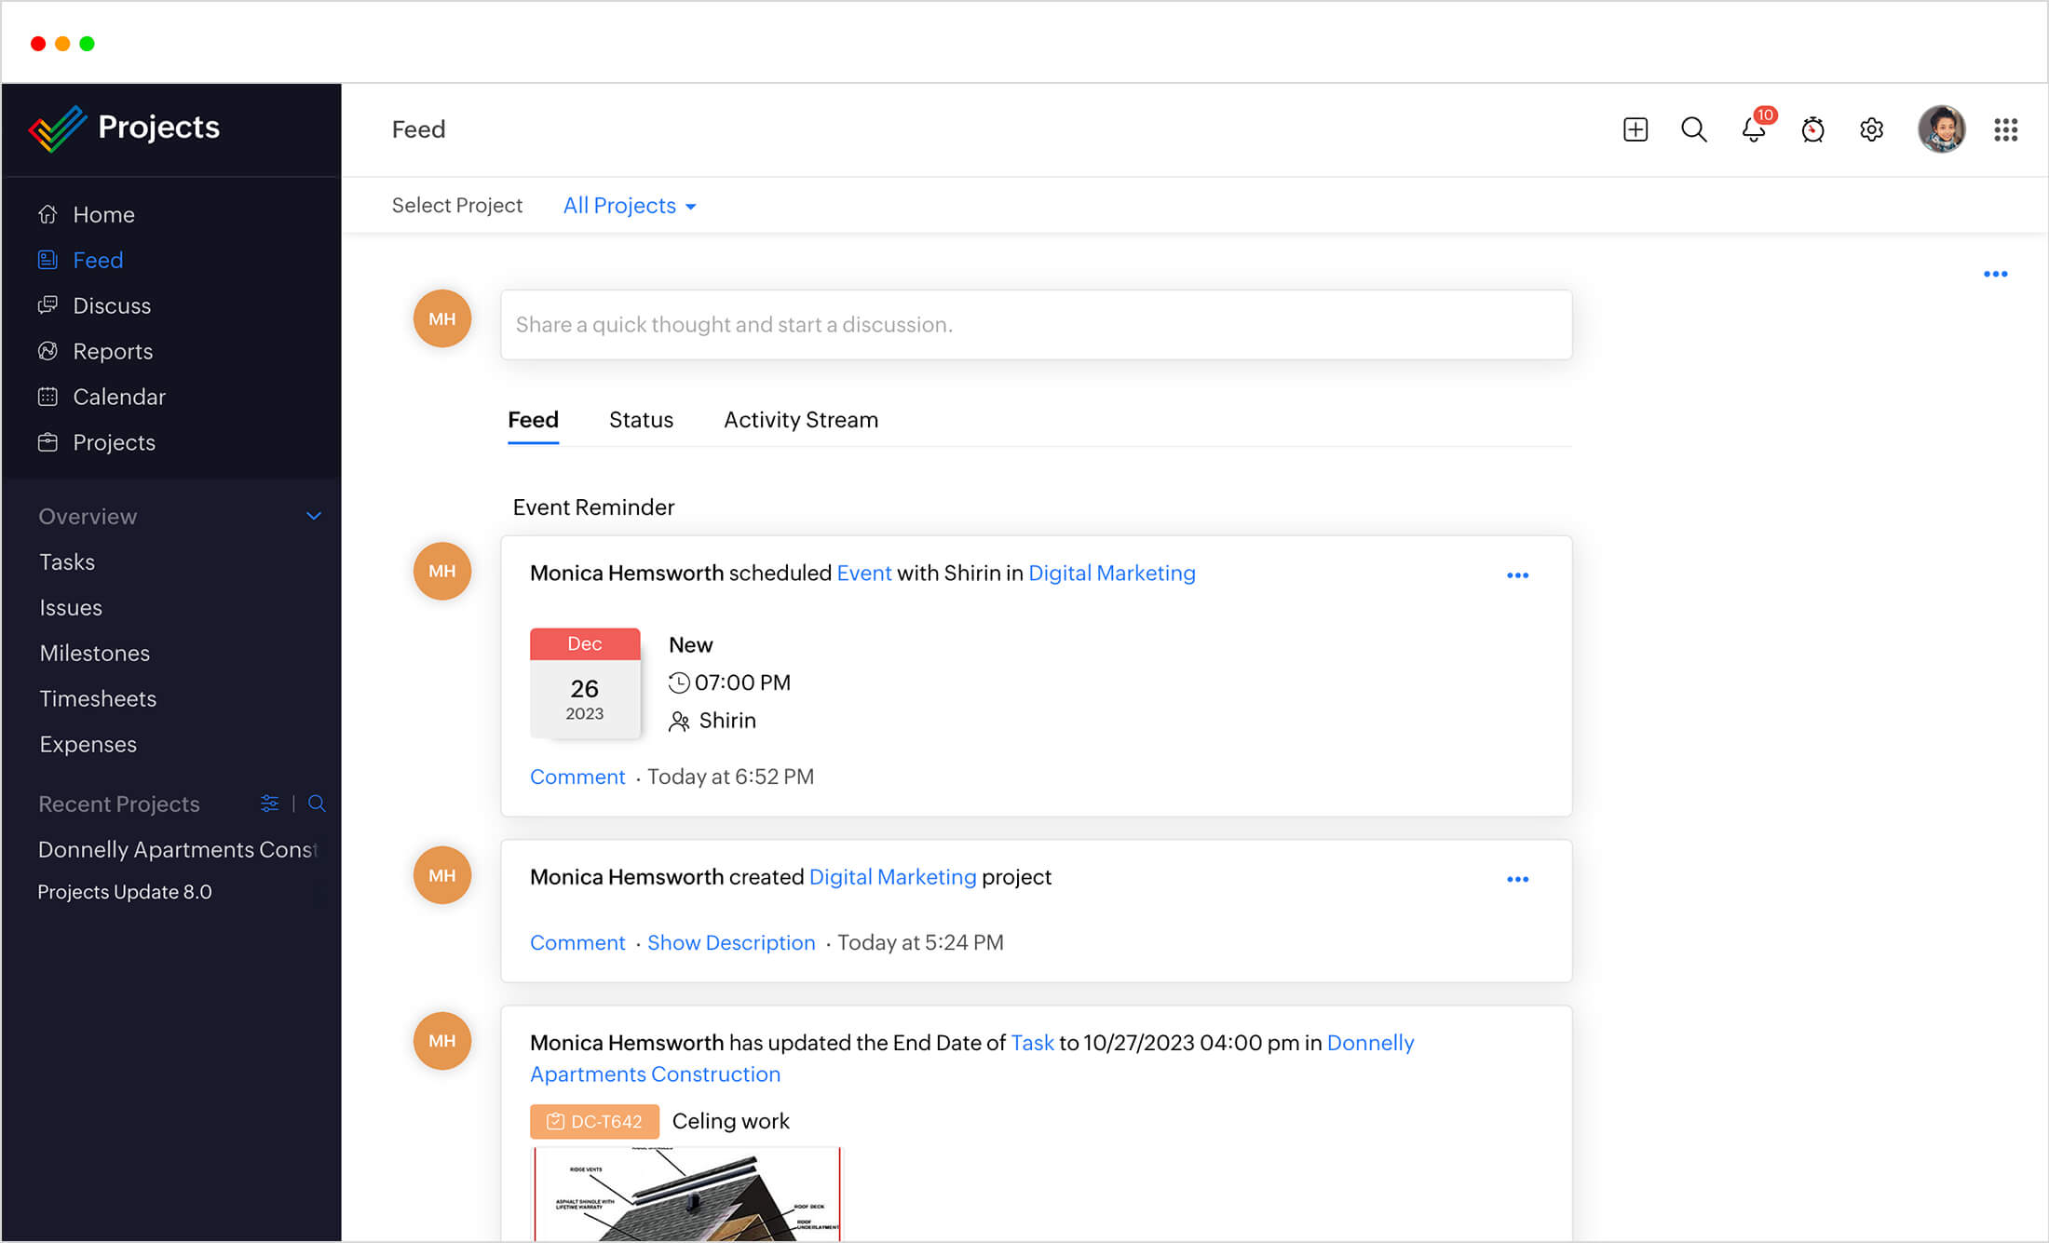Click Comment link on Digital Marketing post
The image size is (2049, 1243).
(x=577, y=941)
